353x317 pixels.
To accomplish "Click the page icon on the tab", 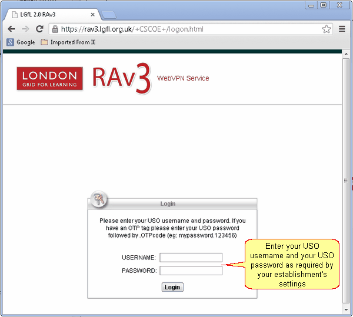I will point(15,15).
